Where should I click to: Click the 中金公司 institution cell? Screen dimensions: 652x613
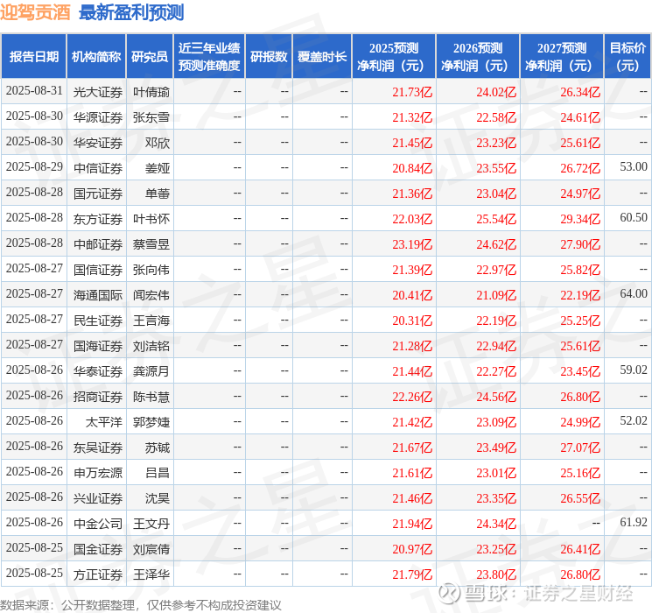coord(98,524)
